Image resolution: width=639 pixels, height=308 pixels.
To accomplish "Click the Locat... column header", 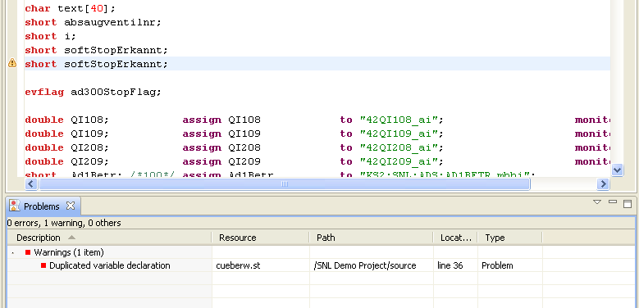I will click(455, 238).
